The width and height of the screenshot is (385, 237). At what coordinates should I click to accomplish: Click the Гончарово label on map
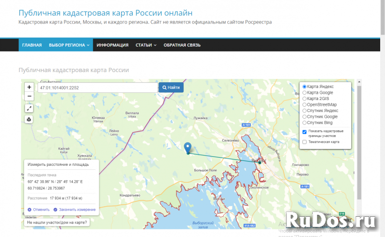[300, 164]
